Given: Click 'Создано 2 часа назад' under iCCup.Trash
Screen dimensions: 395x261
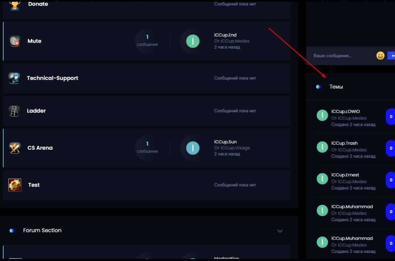Looking at the screenshot, I should 353,156.
